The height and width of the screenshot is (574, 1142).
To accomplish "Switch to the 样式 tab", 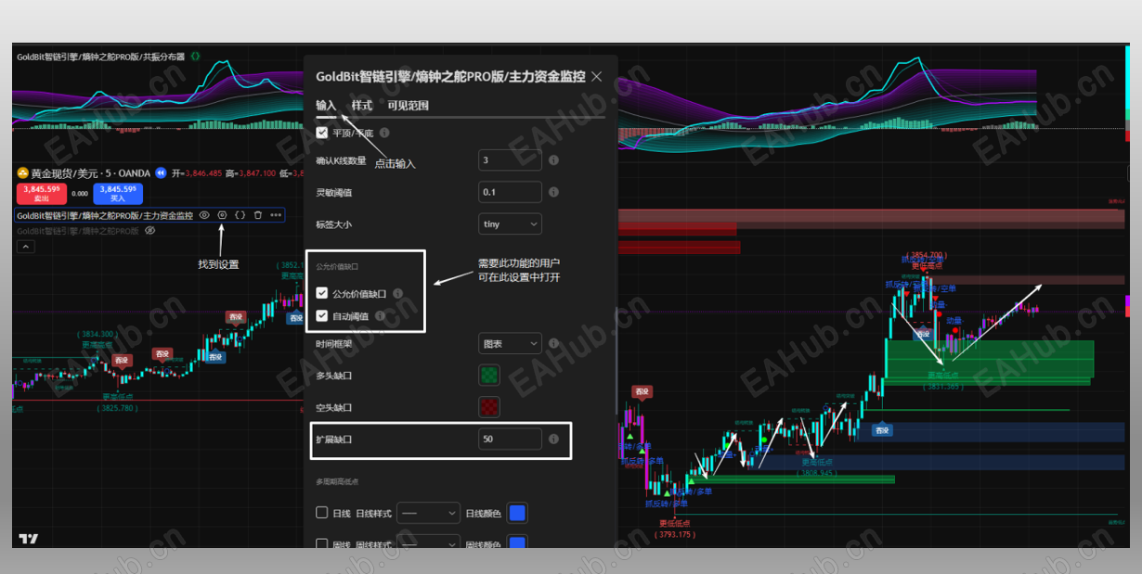I will coord(362,106).
